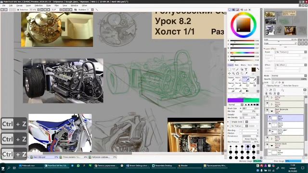308x173 pixels.
Task: Hide the Skt2 layer
Action: click(269, 117)
